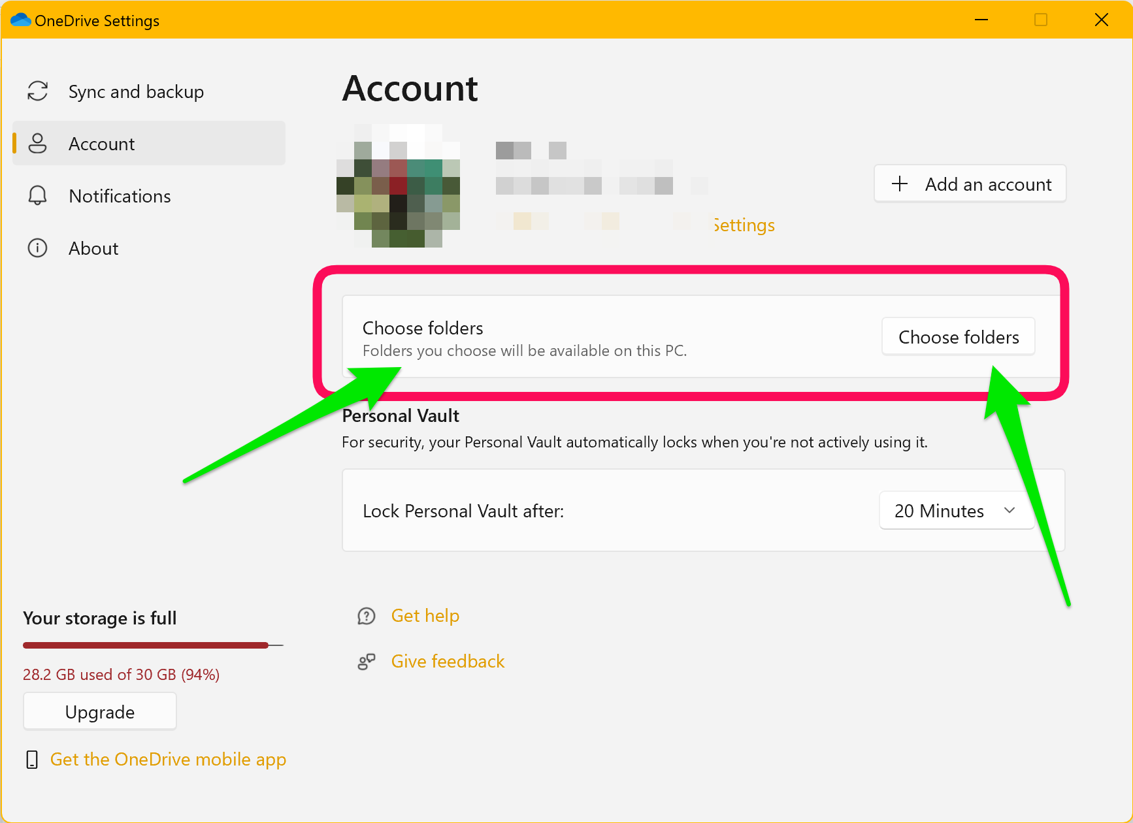
Task: Click the Add an account button
Action: coord(970,184)
